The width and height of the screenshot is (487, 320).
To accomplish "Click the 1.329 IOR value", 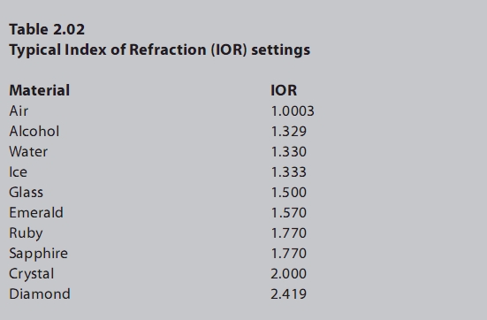I will coord(289,132).
